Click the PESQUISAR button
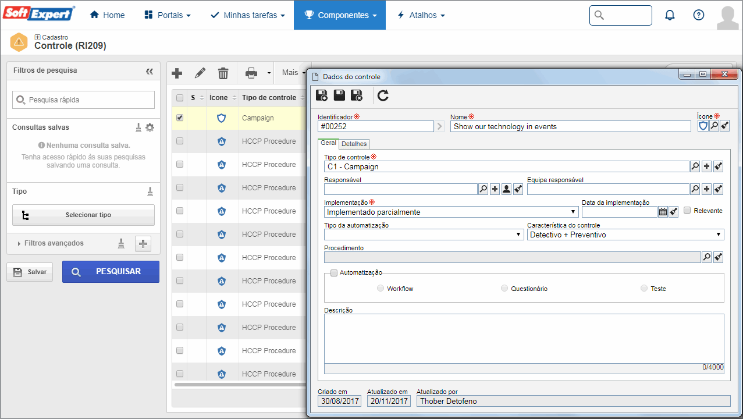 click(111, 272)
